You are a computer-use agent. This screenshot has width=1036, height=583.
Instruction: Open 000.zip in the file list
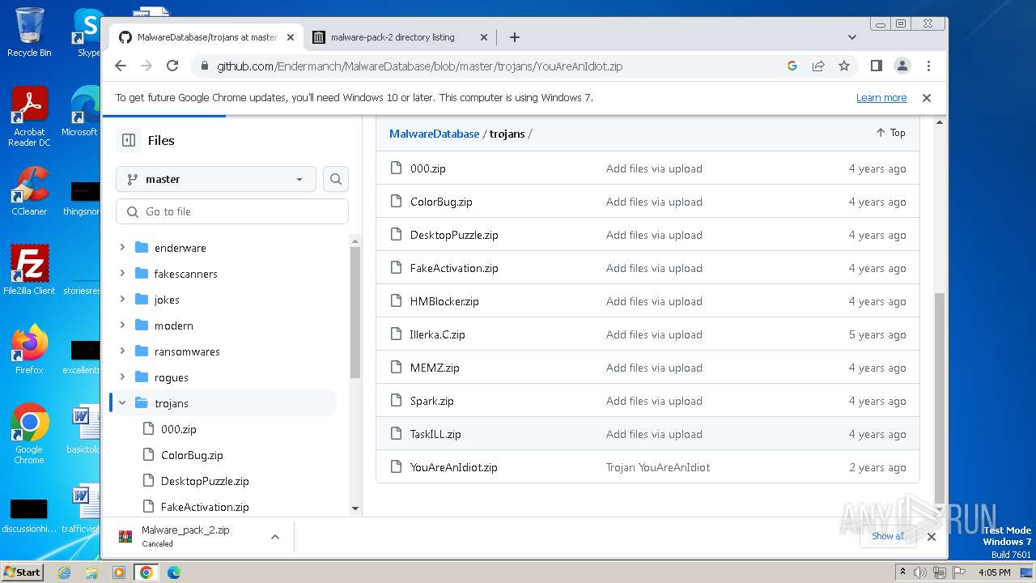(428, 168)
